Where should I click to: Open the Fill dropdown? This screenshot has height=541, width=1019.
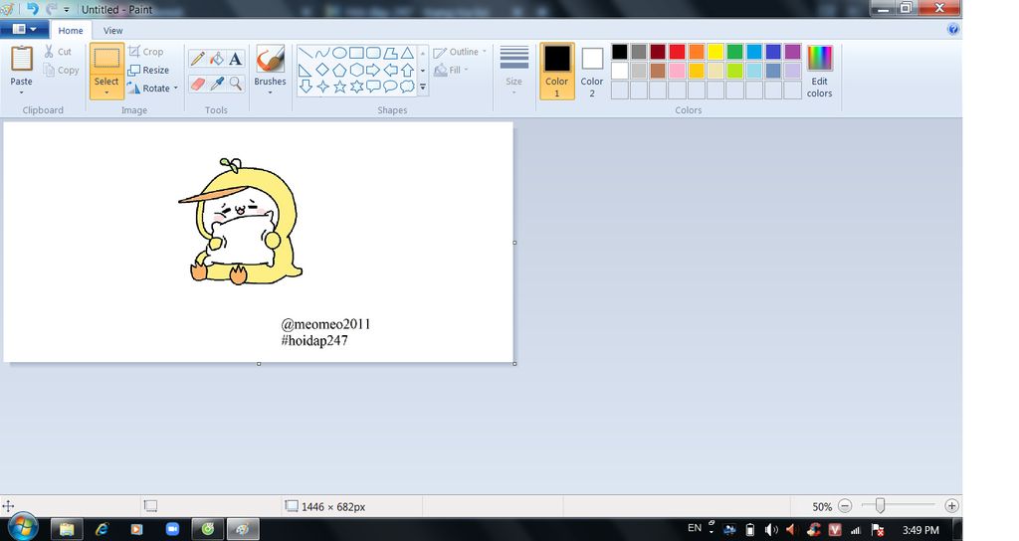451,71
